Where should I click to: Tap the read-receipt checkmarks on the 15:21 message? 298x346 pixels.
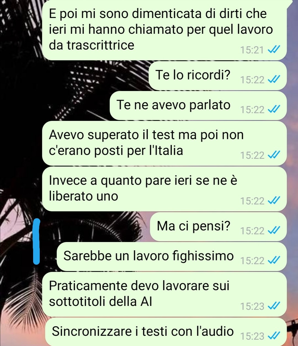274,50
